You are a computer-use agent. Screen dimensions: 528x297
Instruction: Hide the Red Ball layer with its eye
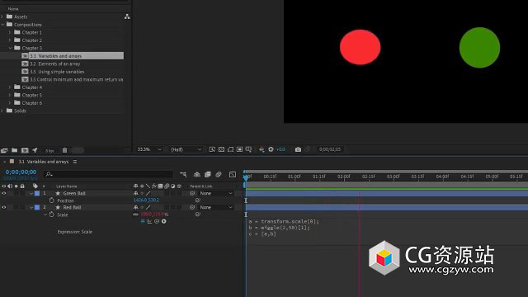click(3, 207)
